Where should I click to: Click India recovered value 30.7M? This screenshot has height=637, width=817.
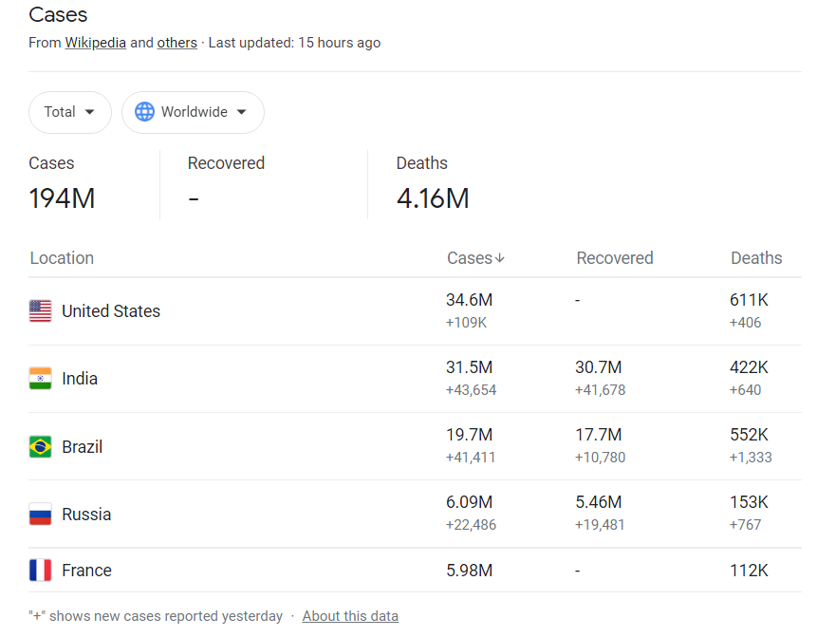(x=598, y=367)
